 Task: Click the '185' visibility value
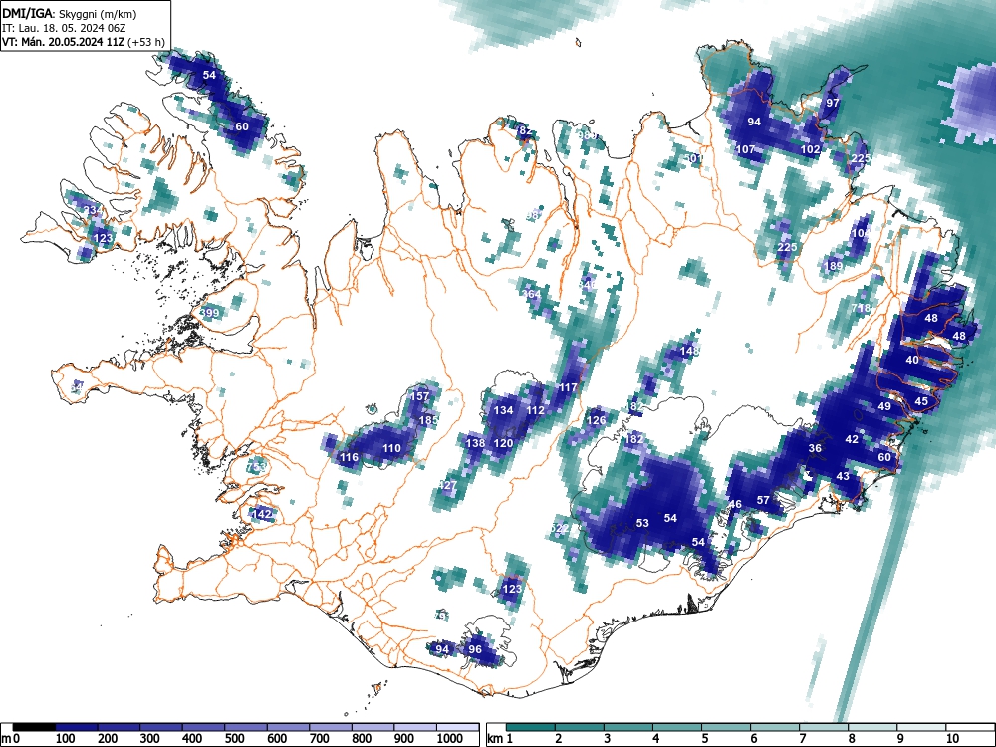click(x=429, y=420)
